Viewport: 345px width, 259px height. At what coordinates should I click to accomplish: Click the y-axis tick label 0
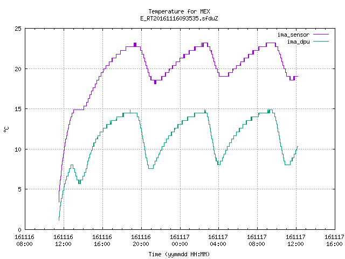coord(19,230)
